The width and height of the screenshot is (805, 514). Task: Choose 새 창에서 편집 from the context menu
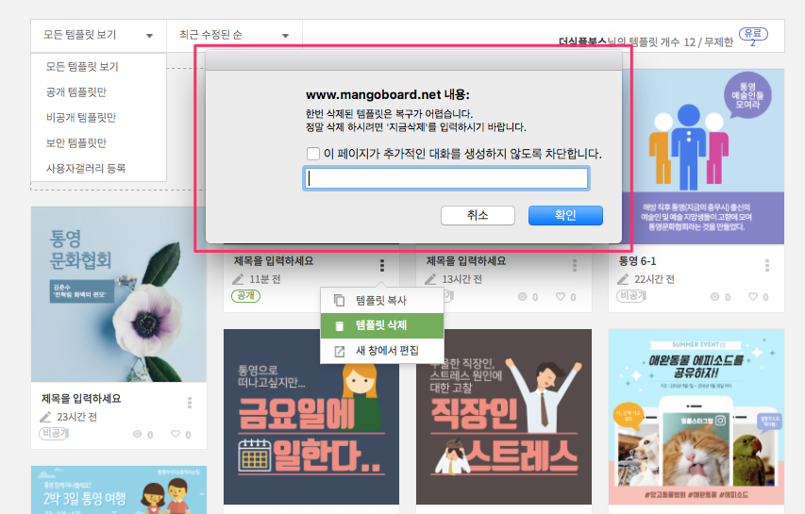point(382,350)
